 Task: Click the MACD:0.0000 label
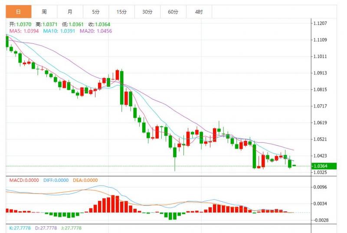click(x=24, y=180)
